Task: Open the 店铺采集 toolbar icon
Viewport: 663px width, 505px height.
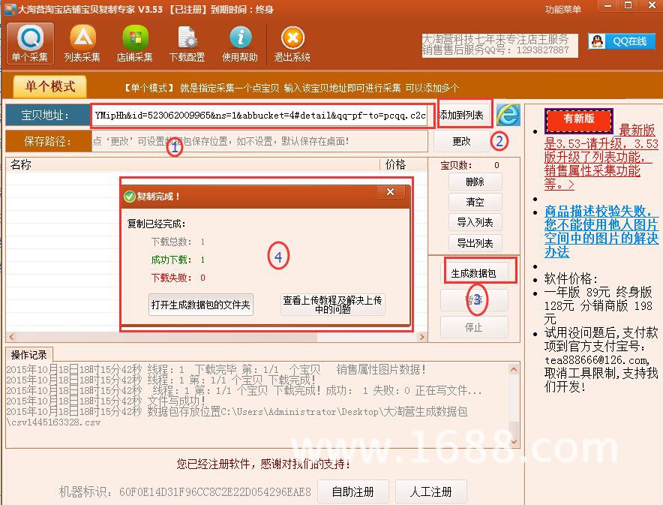Action: click(x=134, y=44)
